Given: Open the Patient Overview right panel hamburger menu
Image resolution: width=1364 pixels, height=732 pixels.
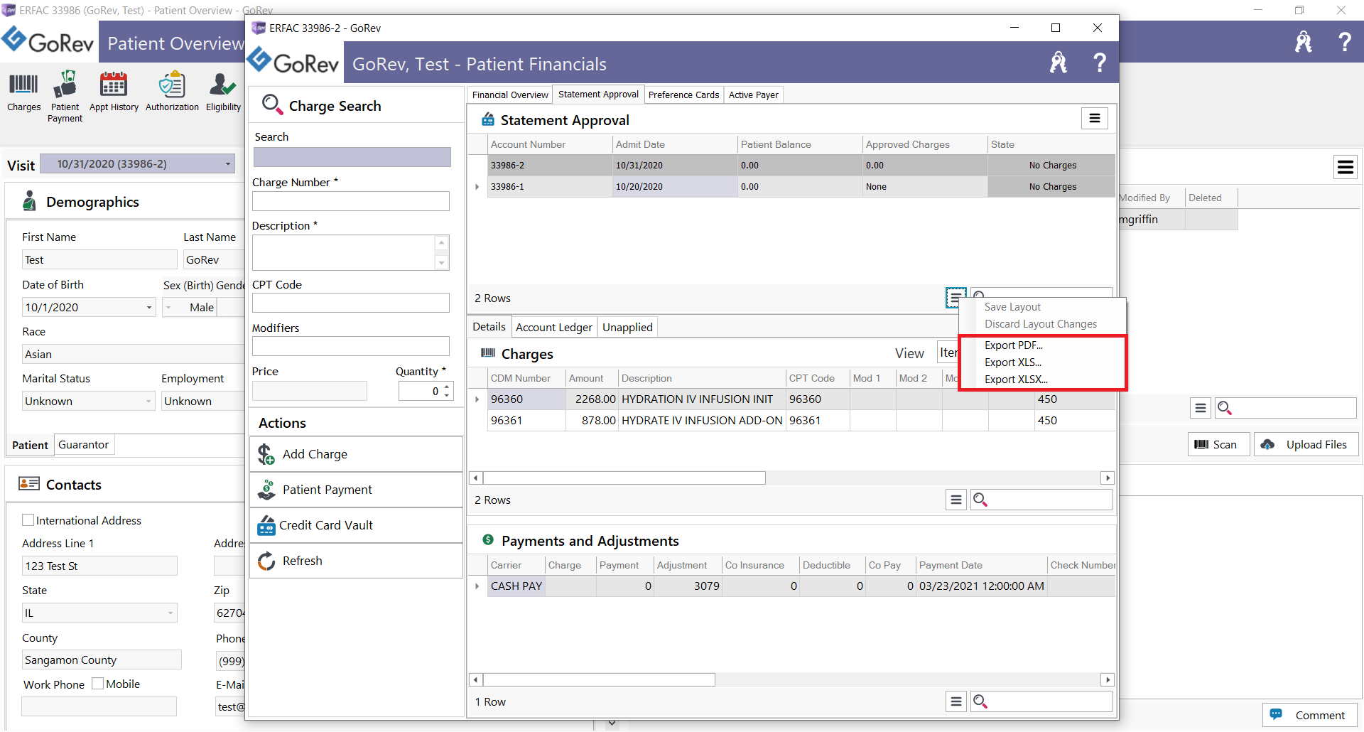Looking at the screenshot, I should tap(1345, 167).
